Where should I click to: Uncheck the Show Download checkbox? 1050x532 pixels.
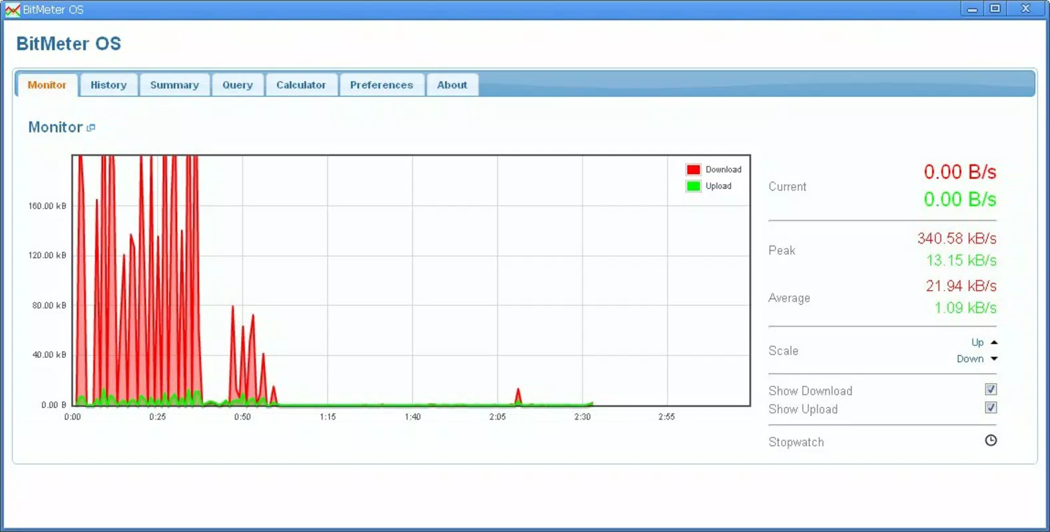click(991, 390)
